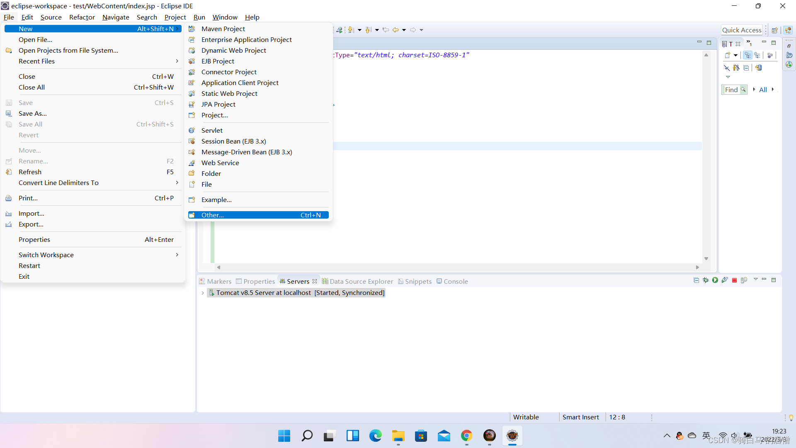Click the Collapse All icon in Task List

[746, 68]
